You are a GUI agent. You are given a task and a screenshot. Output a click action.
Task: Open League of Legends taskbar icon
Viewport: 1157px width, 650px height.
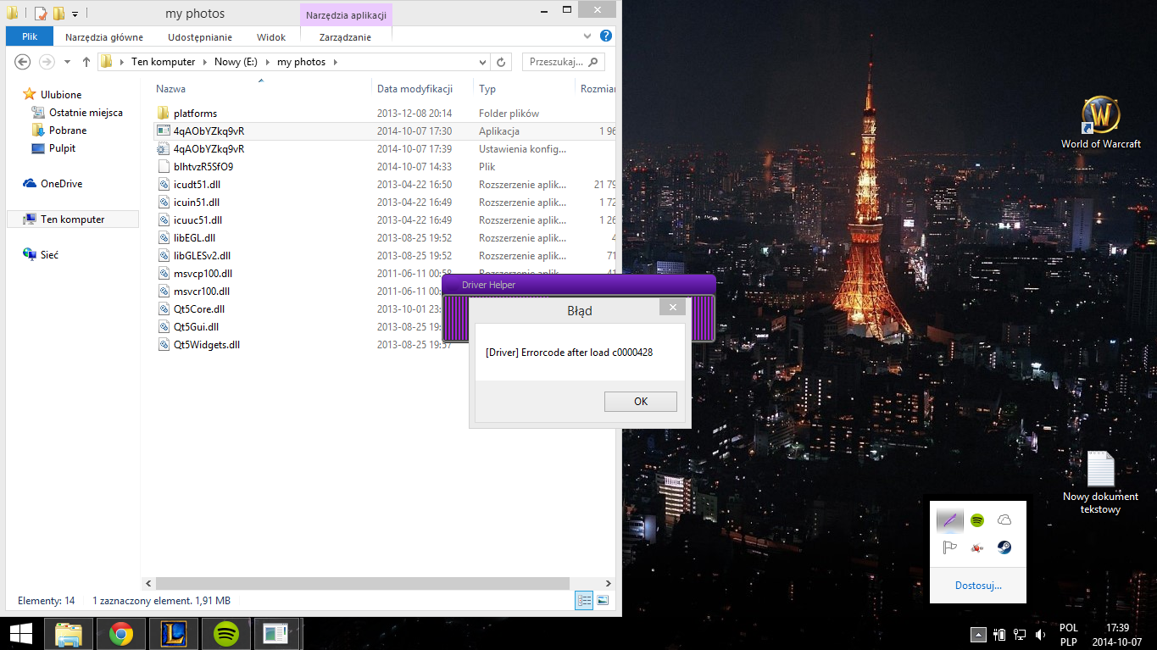(173, 634)
